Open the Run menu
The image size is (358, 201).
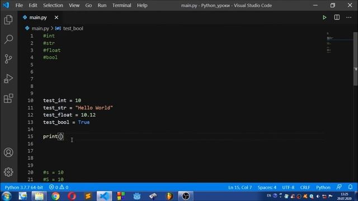click(102, 5)
